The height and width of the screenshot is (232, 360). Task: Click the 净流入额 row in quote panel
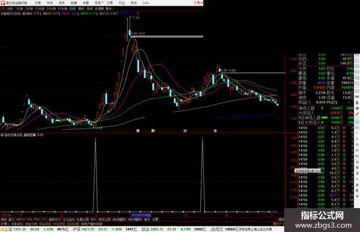[326, 108]
